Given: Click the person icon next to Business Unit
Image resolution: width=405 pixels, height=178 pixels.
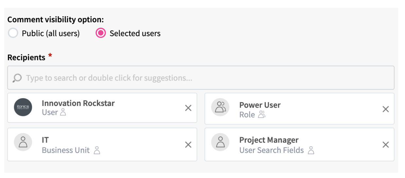Looking at the screenshot, I should coord(97,150).
